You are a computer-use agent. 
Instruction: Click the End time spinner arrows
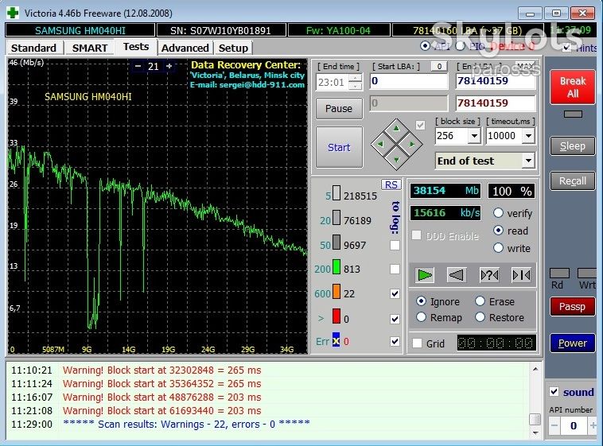click(355, 82)
